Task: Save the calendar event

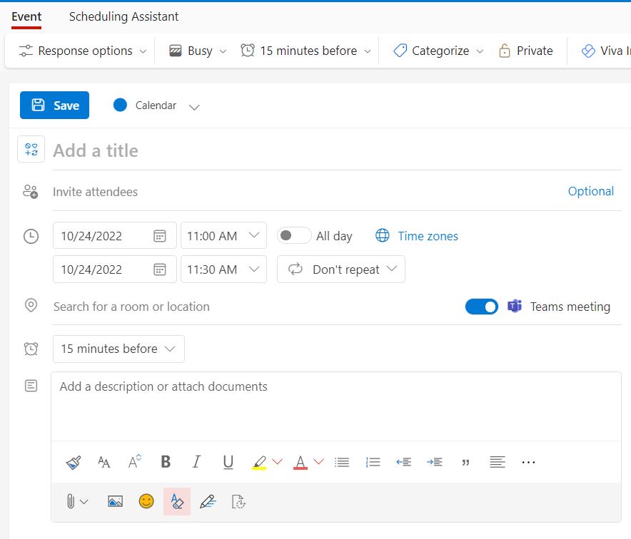Action: pos(55,106)
